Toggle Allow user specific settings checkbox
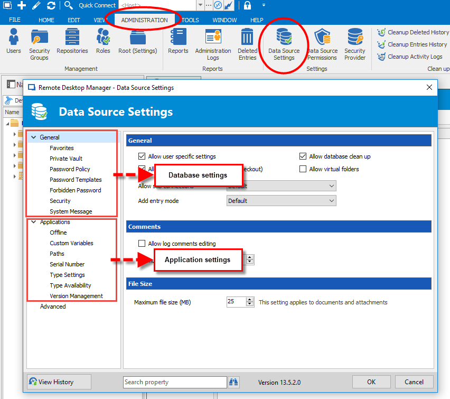 142,156
